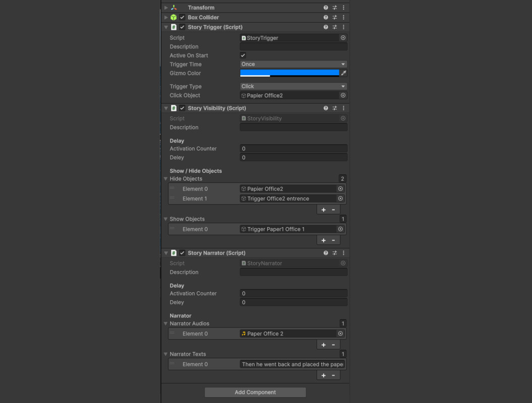The height and width of the screenshot is (403, 532).
Task: Open Story Narrator's three-dot menu
Action: (x=343, y=252)
